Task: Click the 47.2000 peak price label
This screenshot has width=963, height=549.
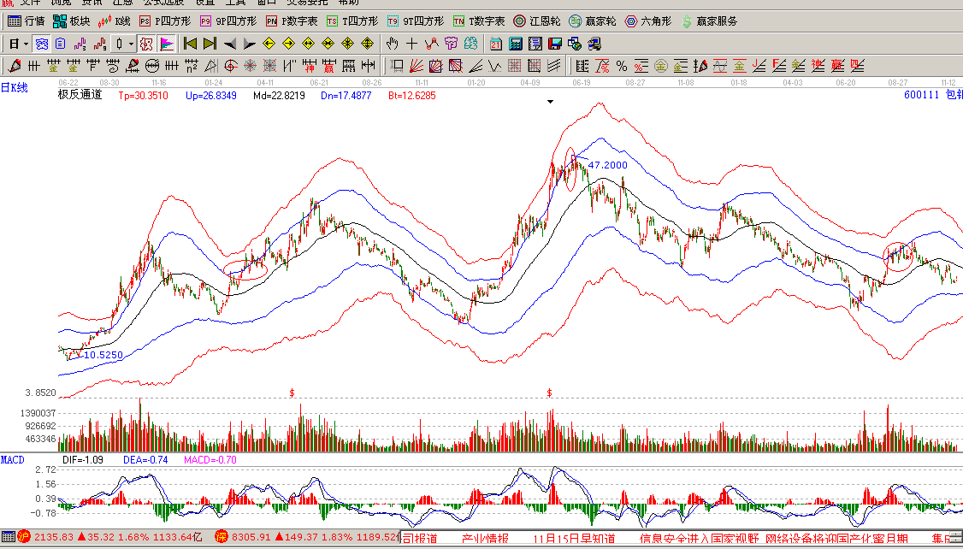Action: [x=607, y=165]
